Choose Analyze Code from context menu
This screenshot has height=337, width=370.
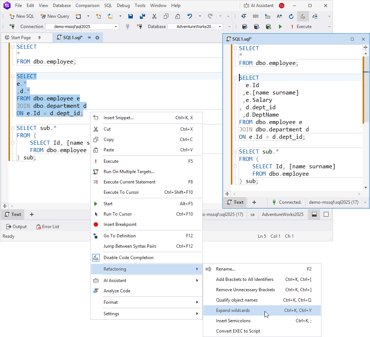(146, 291)
